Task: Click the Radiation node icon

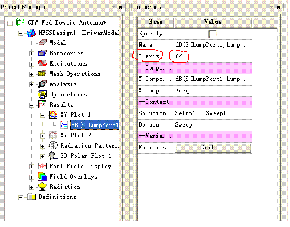Action: 42,187
